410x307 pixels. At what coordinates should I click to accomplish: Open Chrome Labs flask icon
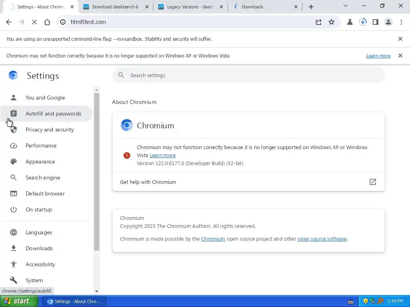pyautogui.click(x=350, y=22)
